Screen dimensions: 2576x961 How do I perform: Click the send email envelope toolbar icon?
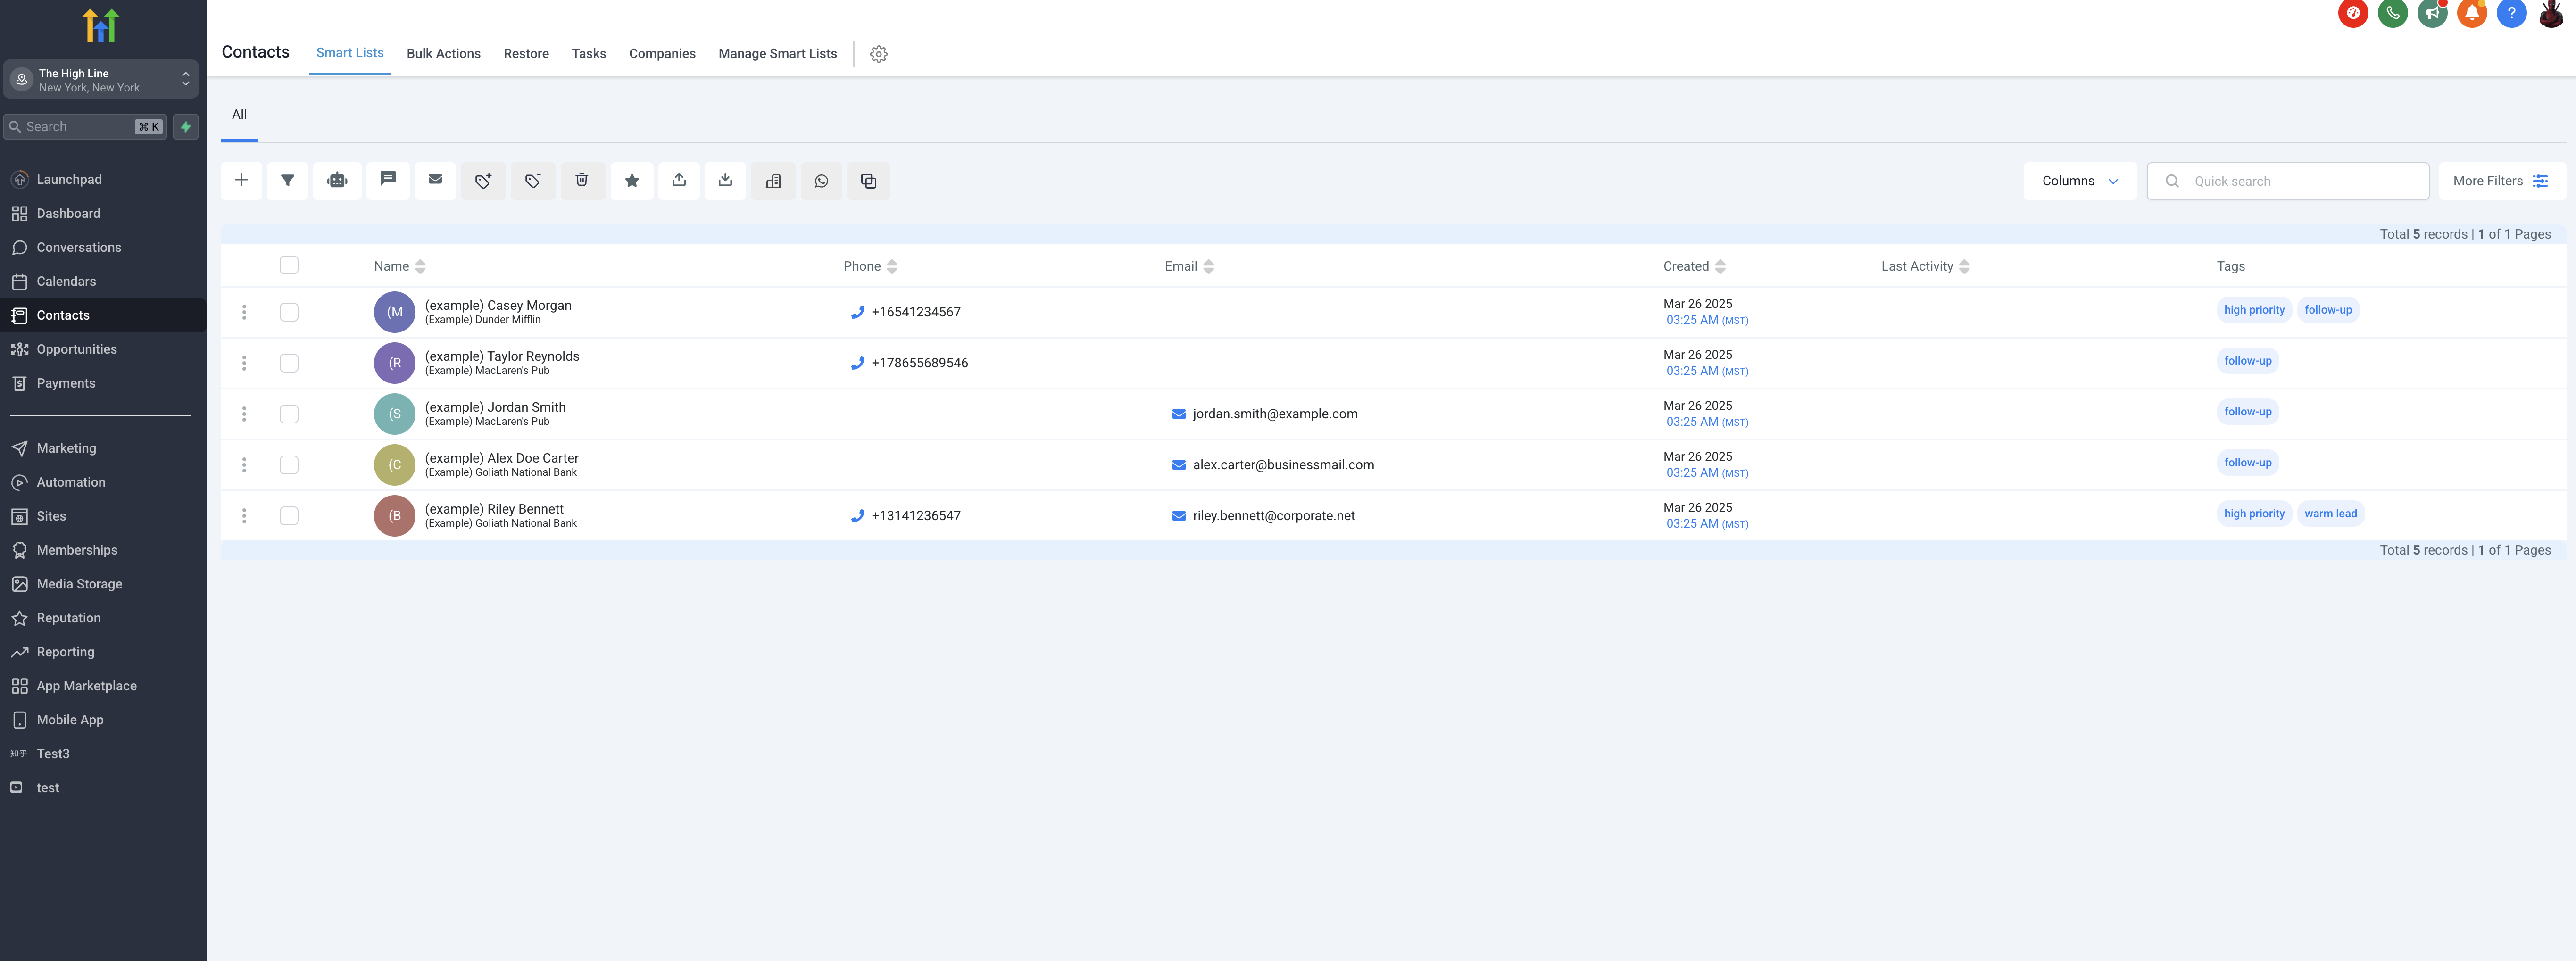pyautogui.click(x=435, y=180)
